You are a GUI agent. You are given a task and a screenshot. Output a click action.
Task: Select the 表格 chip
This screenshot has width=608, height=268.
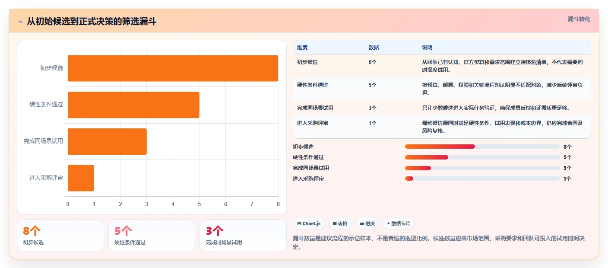340,223
